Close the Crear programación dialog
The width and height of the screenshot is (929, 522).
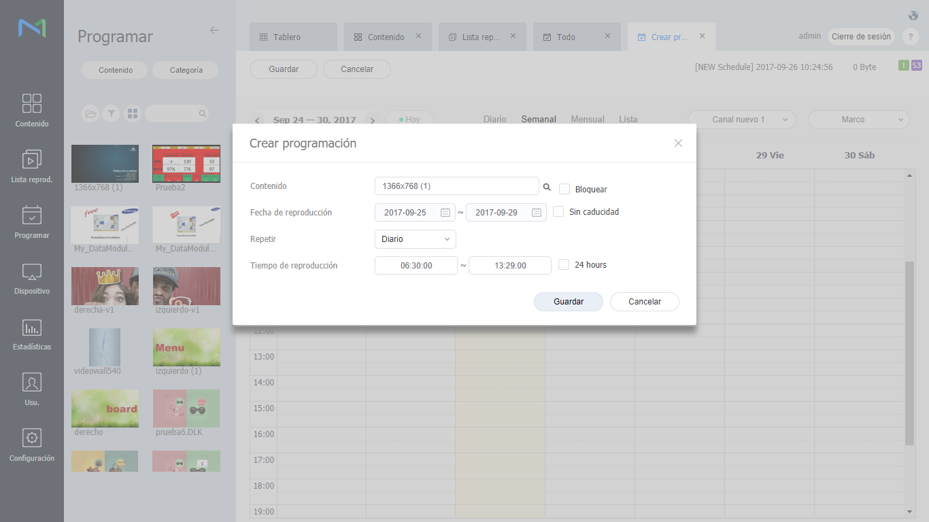[x=678, y=143]
